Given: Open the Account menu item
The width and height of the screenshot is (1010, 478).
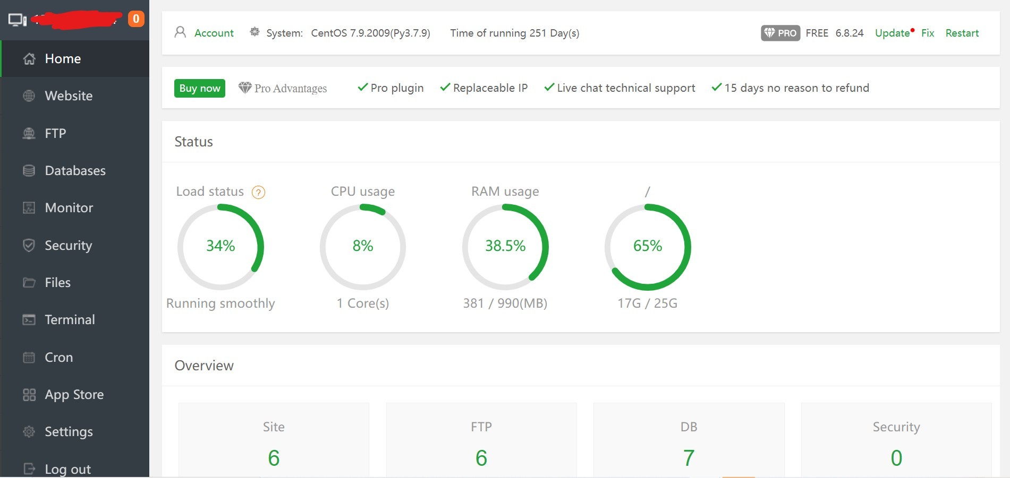Looking at the screenshot, I should pos(214,32).
